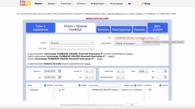Click Ok on cookie notice
Screen dimensions: 195x109
click(132, 105)
